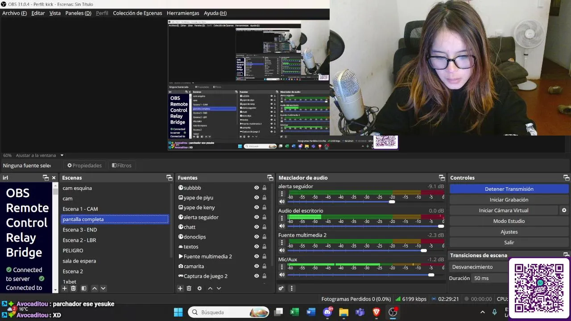Enable Modo Estudio
Image resolution: width=571 pixels, height=321 pixels.
(509, 221)
